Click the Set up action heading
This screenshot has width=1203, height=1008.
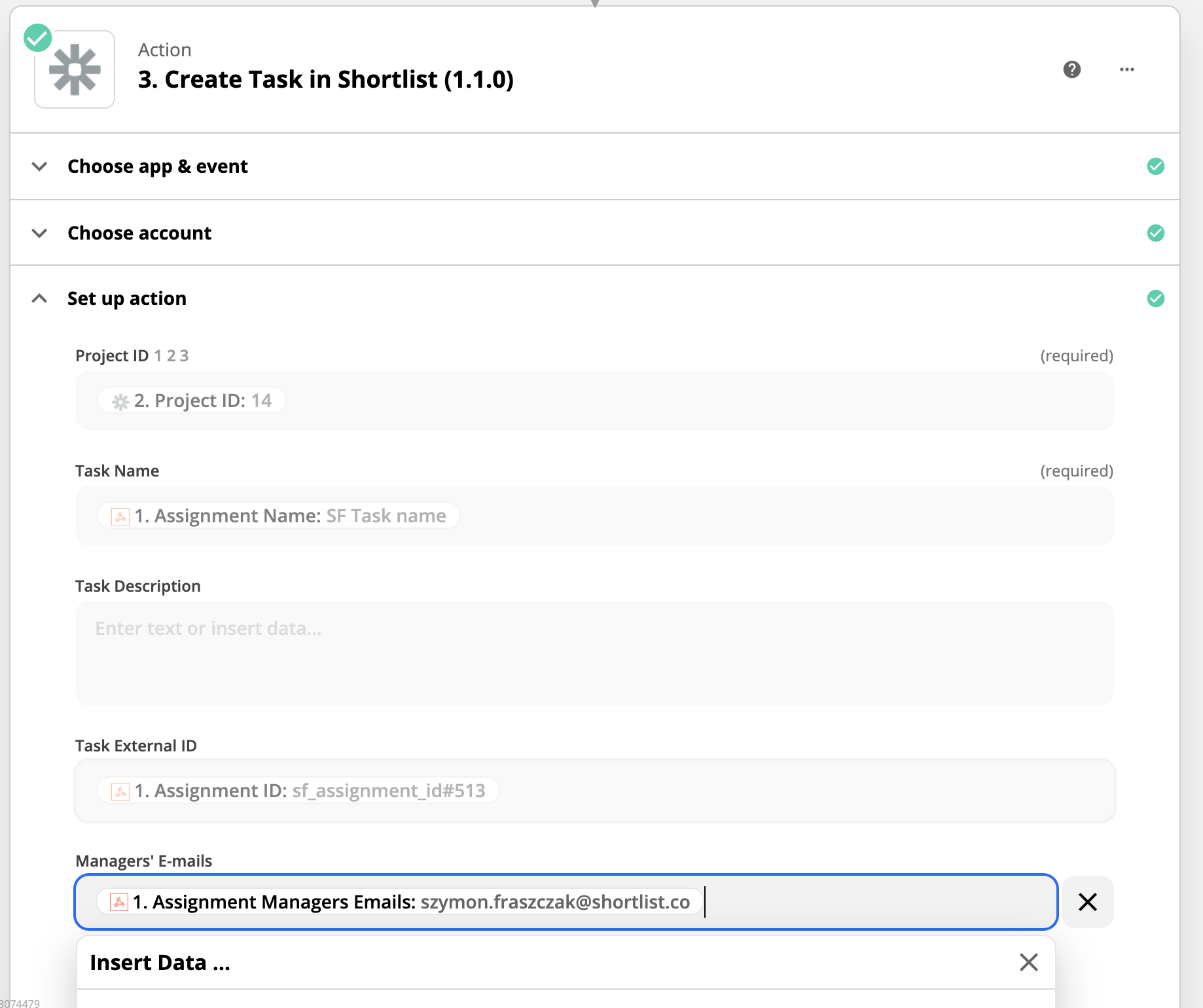point(127,298)
